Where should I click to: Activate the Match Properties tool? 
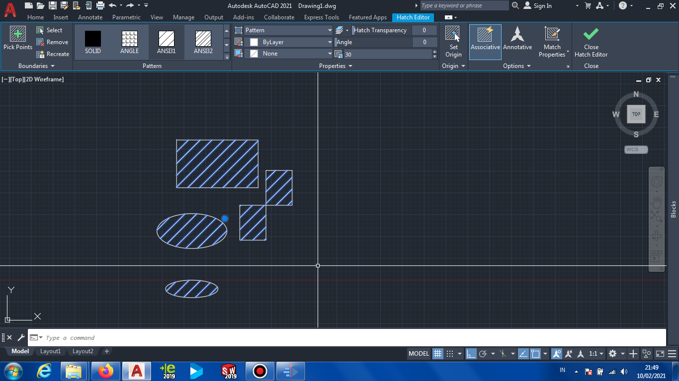[x=552, y=42]
